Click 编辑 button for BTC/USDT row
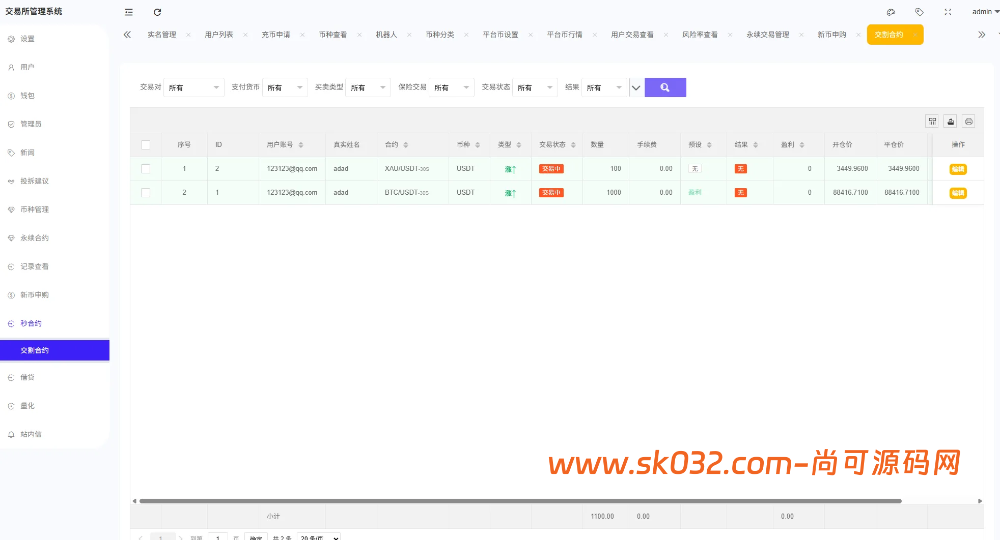The image size is (1000, 540). point(958,193)
